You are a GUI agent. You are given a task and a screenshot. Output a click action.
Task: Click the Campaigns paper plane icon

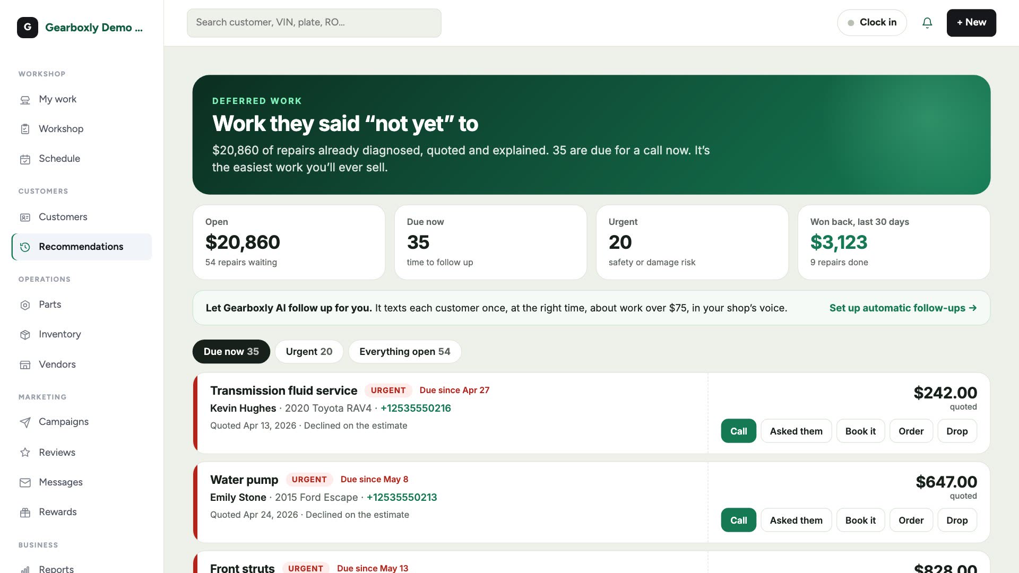point(25,422)
